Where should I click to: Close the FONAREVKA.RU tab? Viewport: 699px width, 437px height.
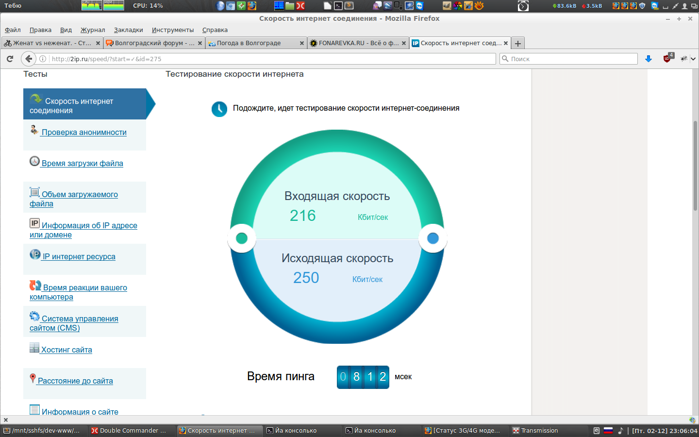[403, 43]
